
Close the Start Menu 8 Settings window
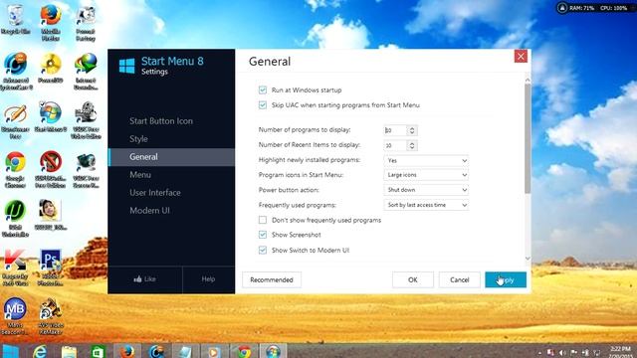(521, 56)
